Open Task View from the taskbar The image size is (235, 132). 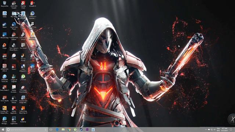click(x=51, y=129)
